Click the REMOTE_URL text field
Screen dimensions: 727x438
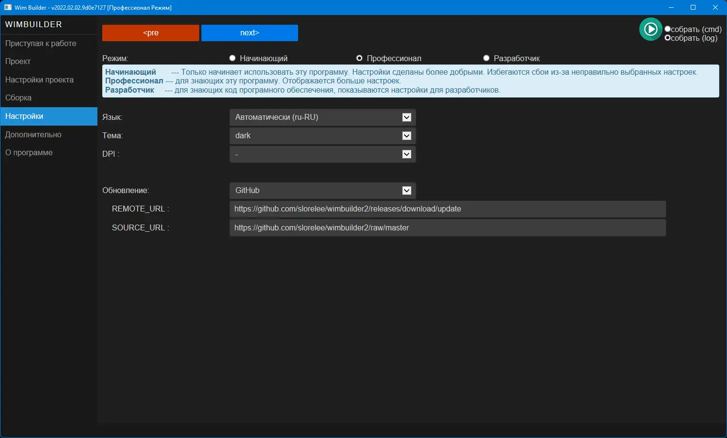tap(447, 209)
